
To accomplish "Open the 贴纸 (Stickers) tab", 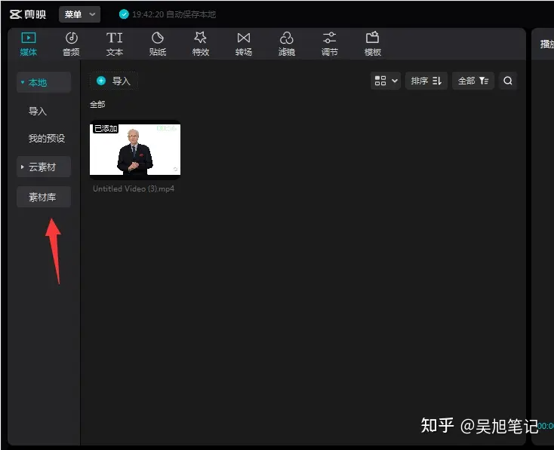I will pyautogui.click(x=158, y=44).
